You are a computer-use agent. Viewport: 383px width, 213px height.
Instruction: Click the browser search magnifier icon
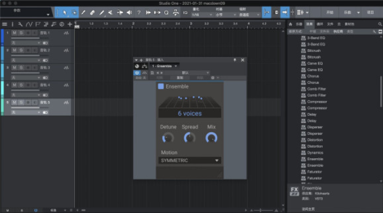pos(380,24)
